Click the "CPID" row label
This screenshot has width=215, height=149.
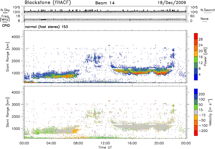(6, 26)
